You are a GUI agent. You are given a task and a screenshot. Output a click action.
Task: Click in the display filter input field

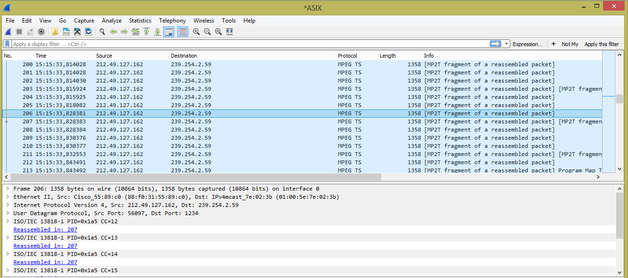pos(240,44)
